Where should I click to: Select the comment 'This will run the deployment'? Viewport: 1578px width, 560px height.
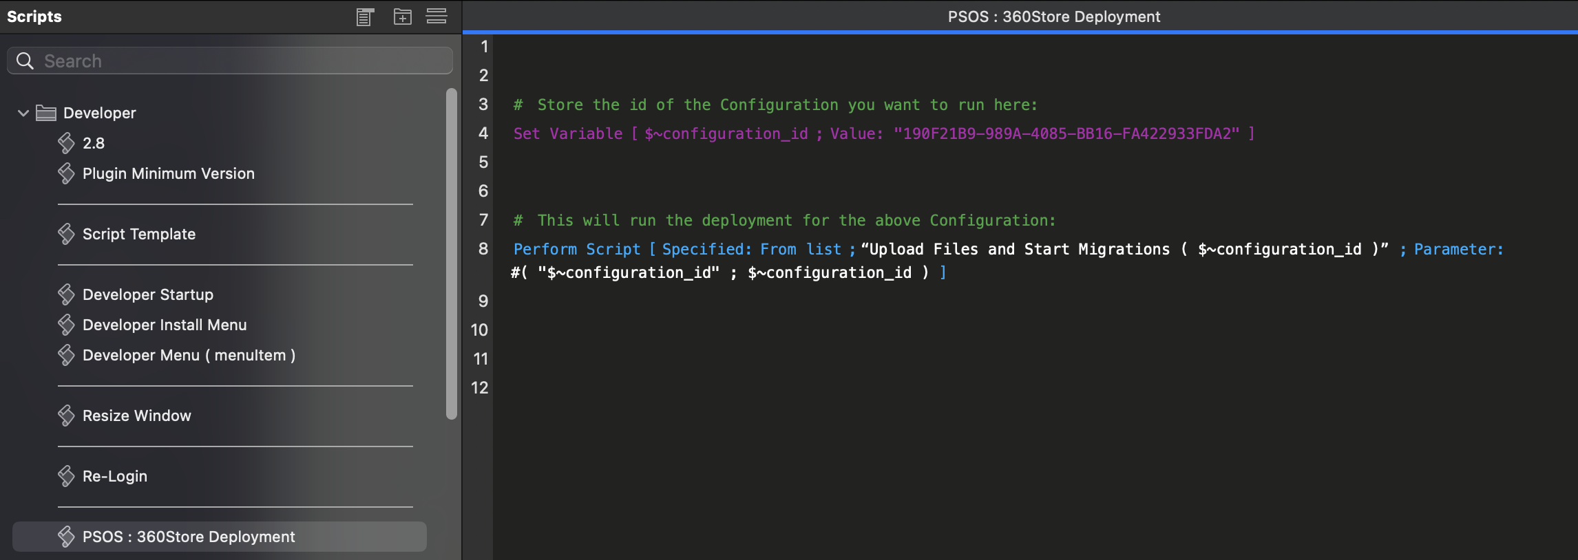[x=784, y=220]
